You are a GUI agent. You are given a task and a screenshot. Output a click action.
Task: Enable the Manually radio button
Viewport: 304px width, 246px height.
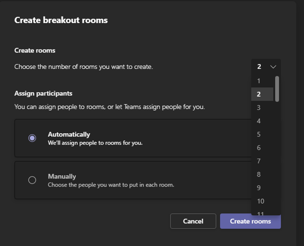pyautogui.click(x=32, y=180)
